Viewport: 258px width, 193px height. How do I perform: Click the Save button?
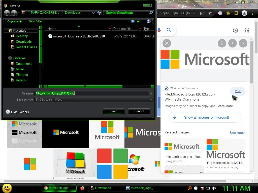click(114, 111)
